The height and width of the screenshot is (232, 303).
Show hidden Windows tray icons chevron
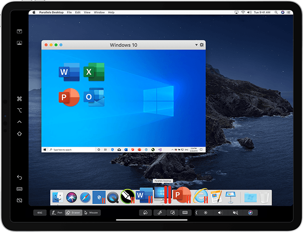[x=173, y=149]
